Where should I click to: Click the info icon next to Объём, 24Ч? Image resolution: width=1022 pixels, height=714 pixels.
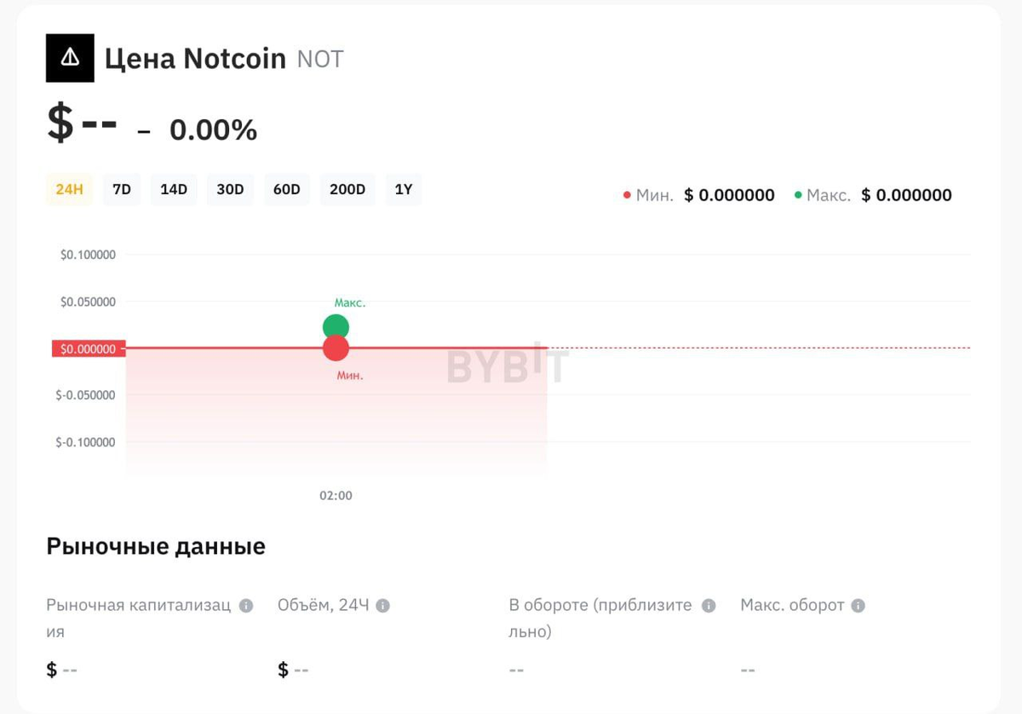coord(382,605)
